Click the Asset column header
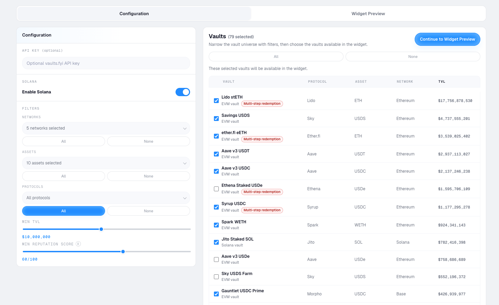This screenshot has height=305, width=499. (x=361, y=82)
